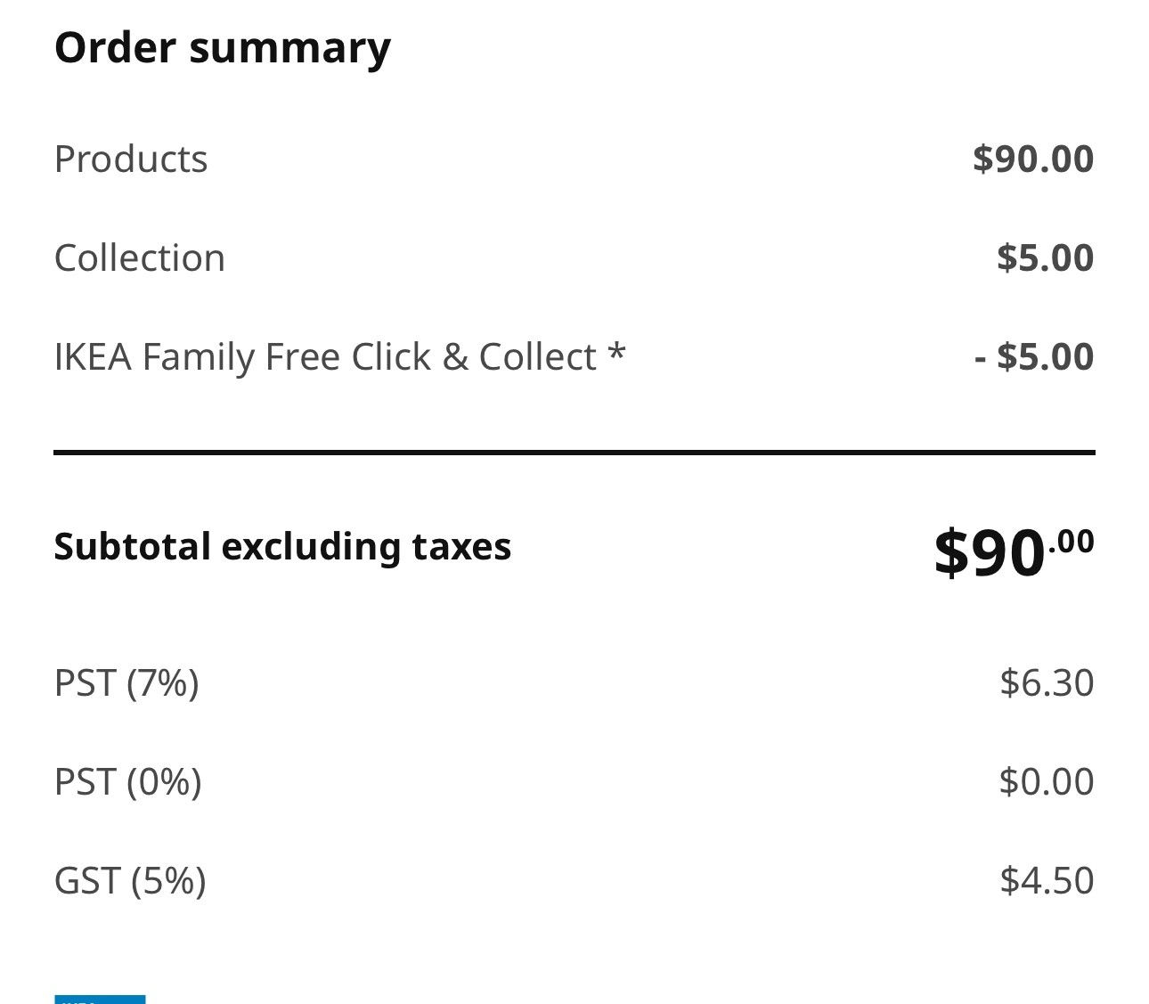Select the Collection label
Image resolution: width=1149 pixels, height=1004 pixels.
tap(140, 258)
